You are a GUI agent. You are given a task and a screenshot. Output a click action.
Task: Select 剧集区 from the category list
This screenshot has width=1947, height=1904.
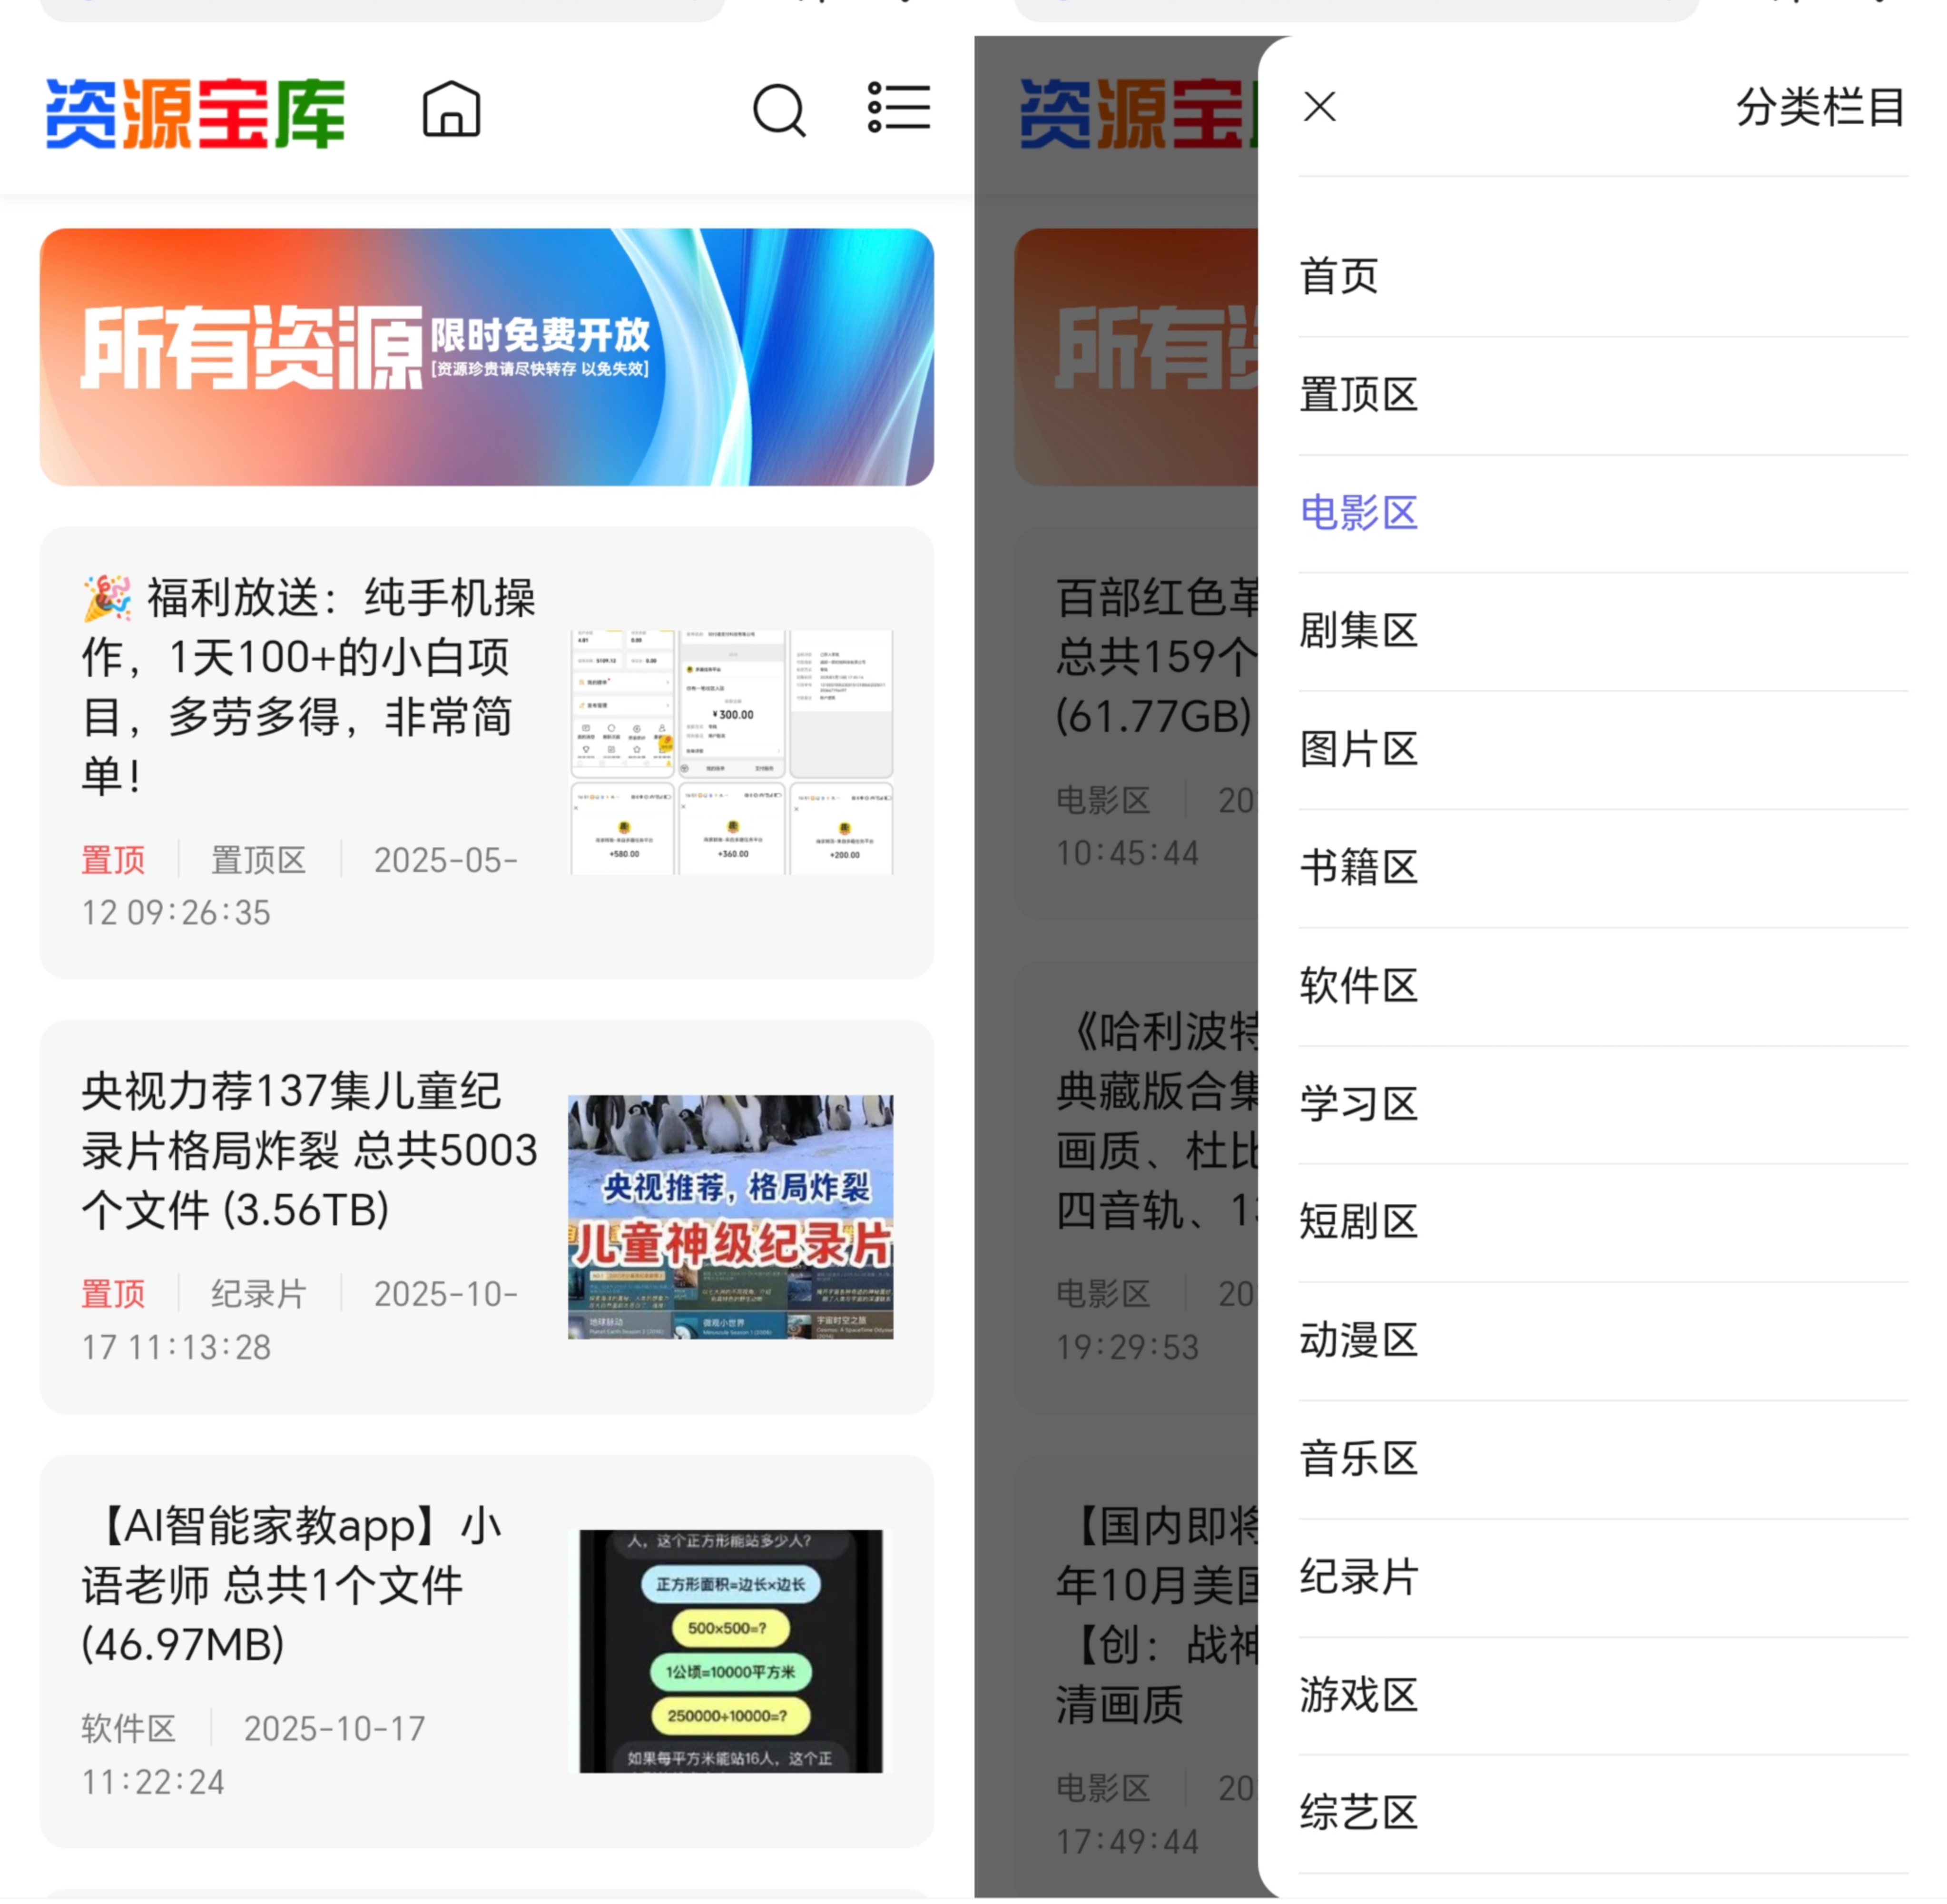pos(1357,630)
